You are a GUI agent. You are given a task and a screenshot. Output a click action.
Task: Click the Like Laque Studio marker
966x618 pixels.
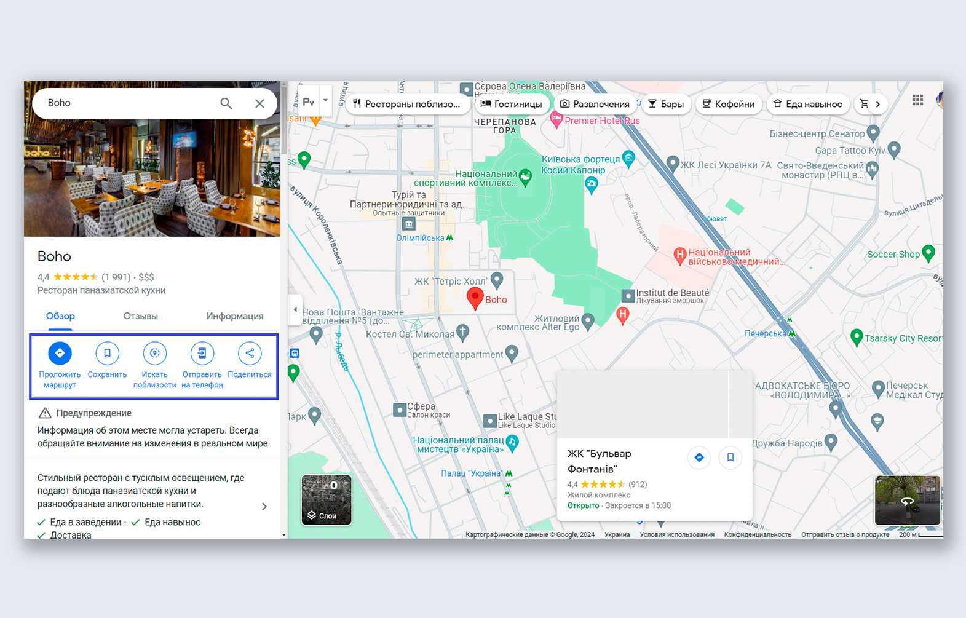(x=490, y=421)
